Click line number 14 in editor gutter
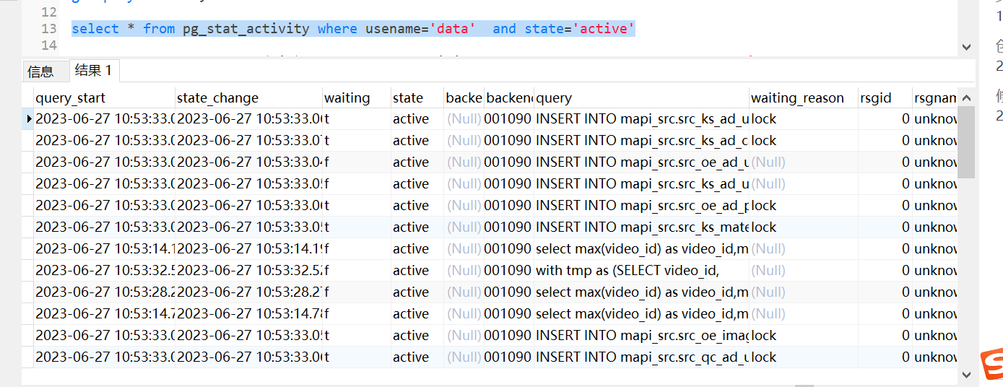 tap(48, 45)
